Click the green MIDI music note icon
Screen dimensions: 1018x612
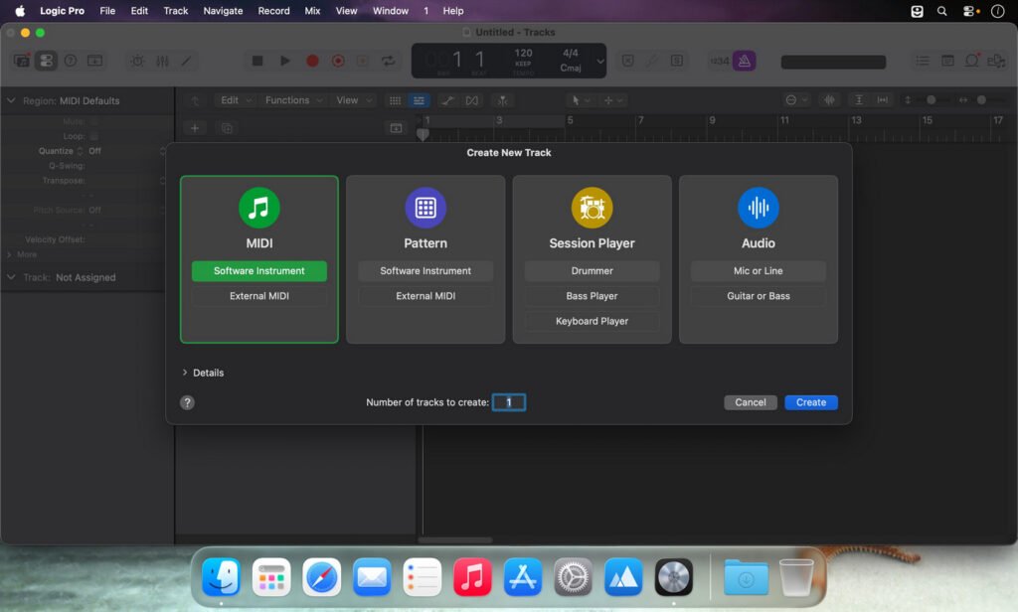[x=259, y=208]
